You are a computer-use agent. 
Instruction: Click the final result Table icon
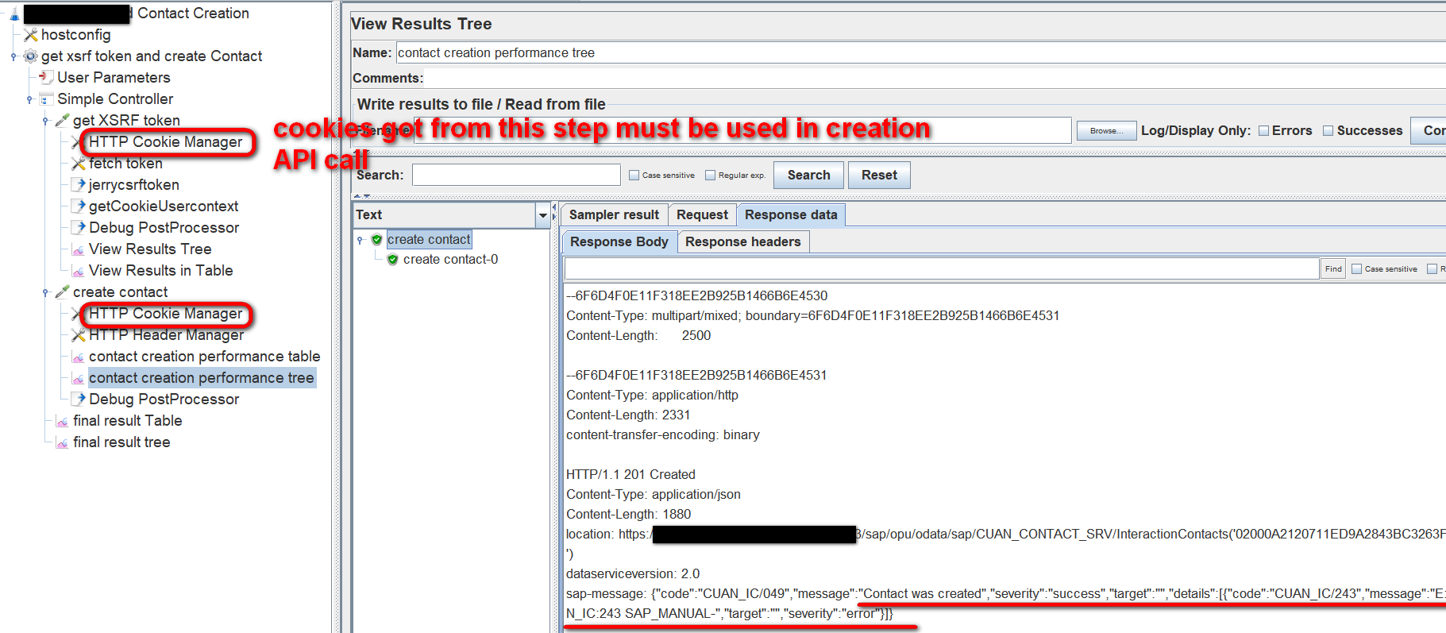tap(63, 421)
